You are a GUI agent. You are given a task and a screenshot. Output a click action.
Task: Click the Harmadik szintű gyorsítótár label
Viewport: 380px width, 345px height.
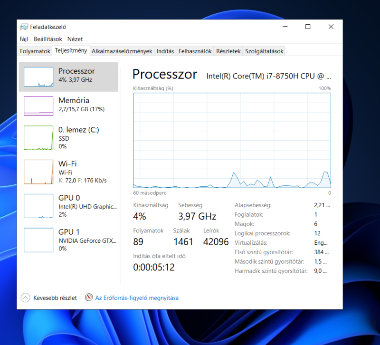pos(271,271)
